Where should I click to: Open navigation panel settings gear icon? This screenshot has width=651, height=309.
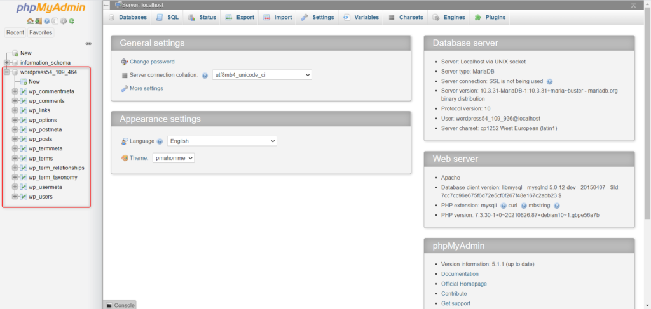click(x=63, y=21)
